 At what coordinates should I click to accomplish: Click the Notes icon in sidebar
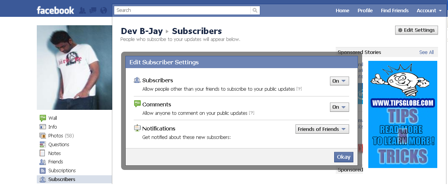pos(43,153)
